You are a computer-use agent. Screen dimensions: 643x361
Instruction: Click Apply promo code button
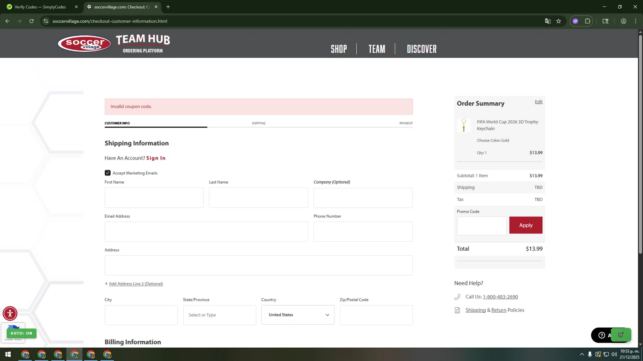click(526, 225)
